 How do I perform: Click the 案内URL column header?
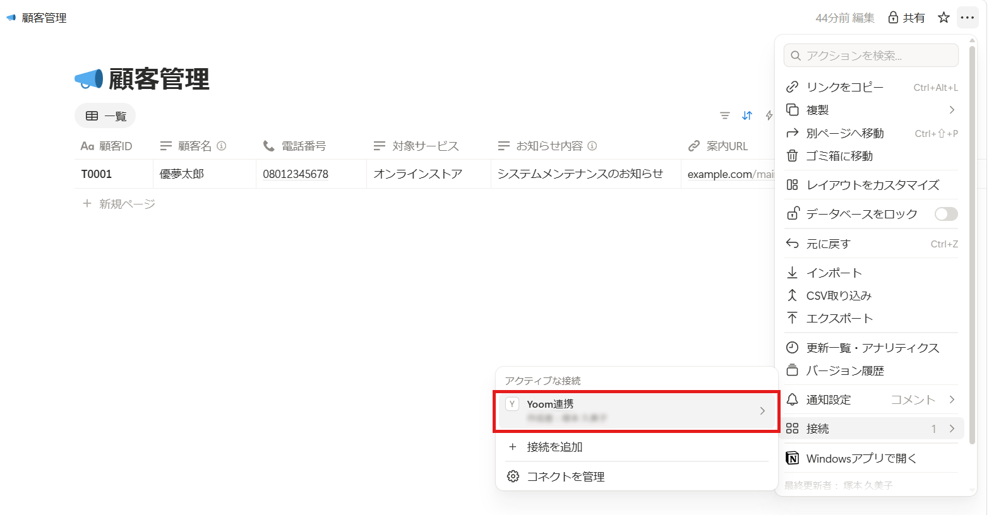pyautogui.click(x=718, y=146)
